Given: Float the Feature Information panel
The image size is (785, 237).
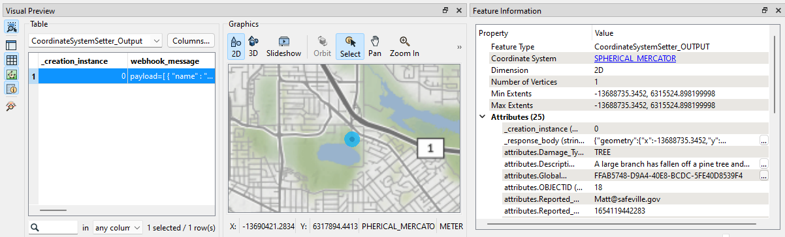Looking at the screenshot, I should (x=765, y=11).
